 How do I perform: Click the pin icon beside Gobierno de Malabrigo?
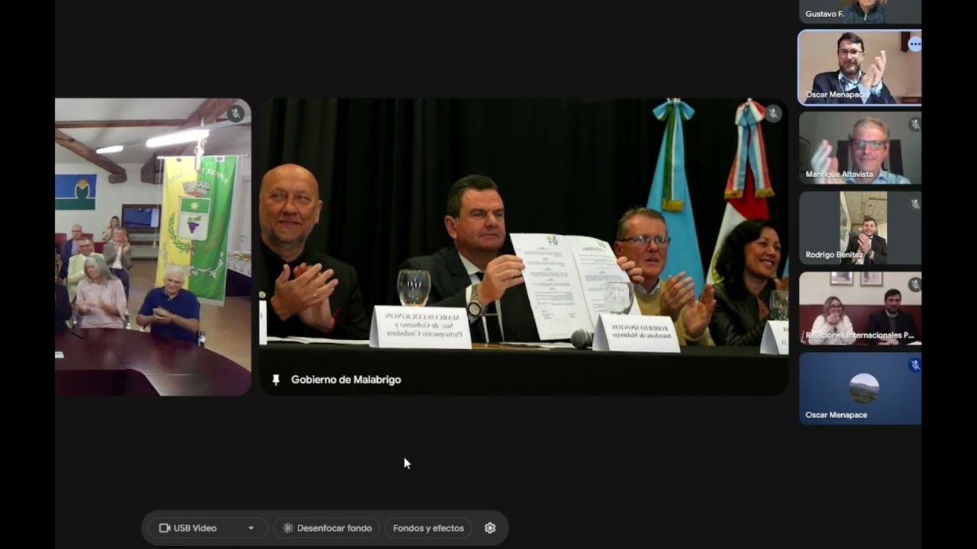coord(276,379)
